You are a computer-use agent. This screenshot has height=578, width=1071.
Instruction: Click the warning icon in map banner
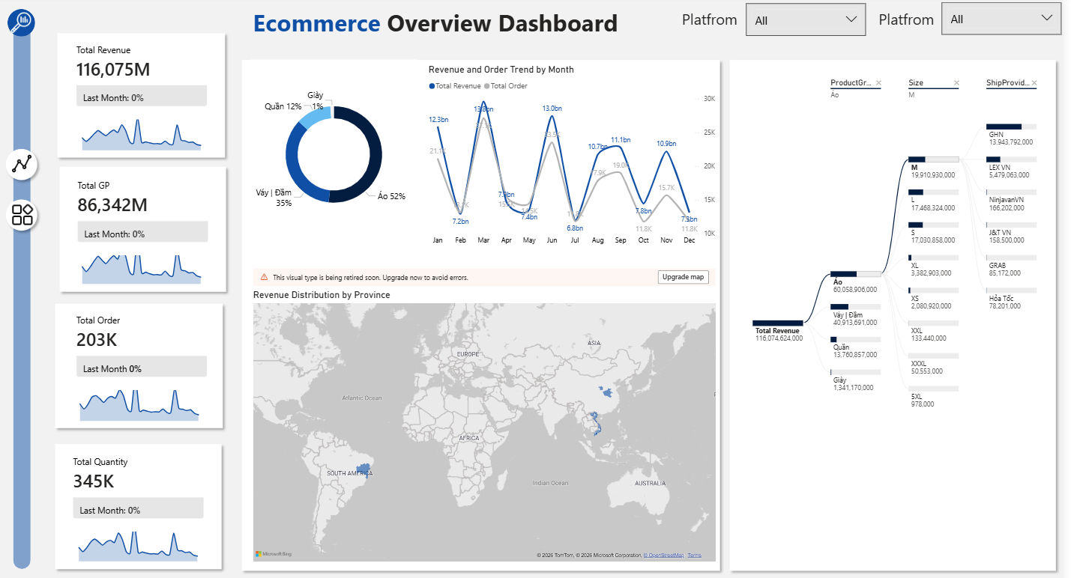point(264,277)
